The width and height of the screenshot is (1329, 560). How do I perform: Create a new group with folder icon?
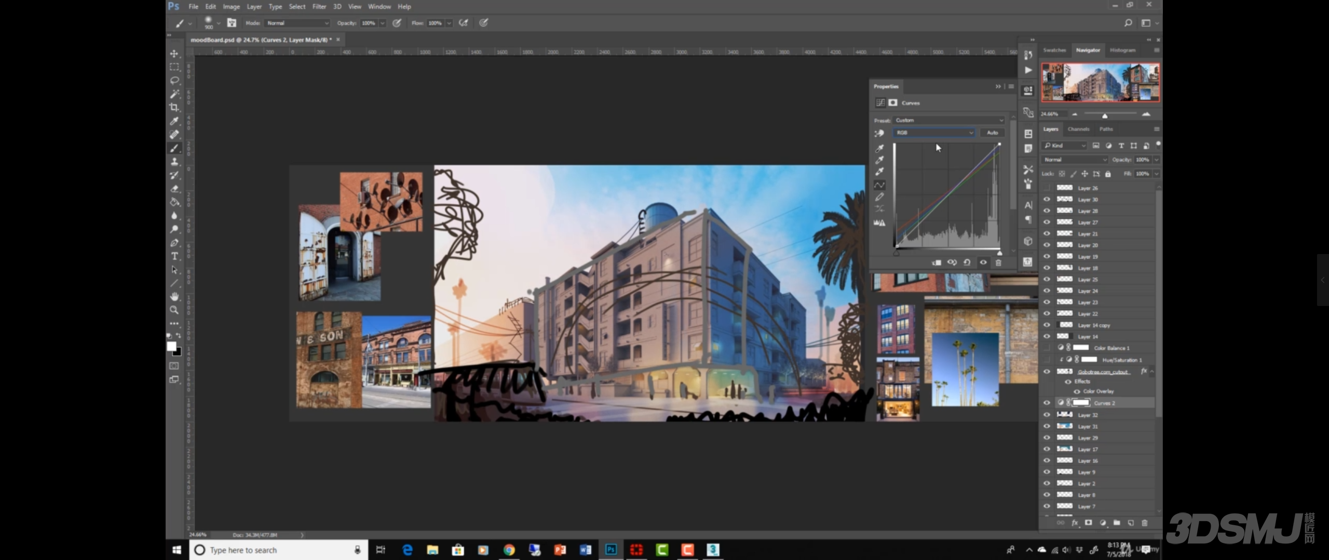click(x=1117, y=523)
